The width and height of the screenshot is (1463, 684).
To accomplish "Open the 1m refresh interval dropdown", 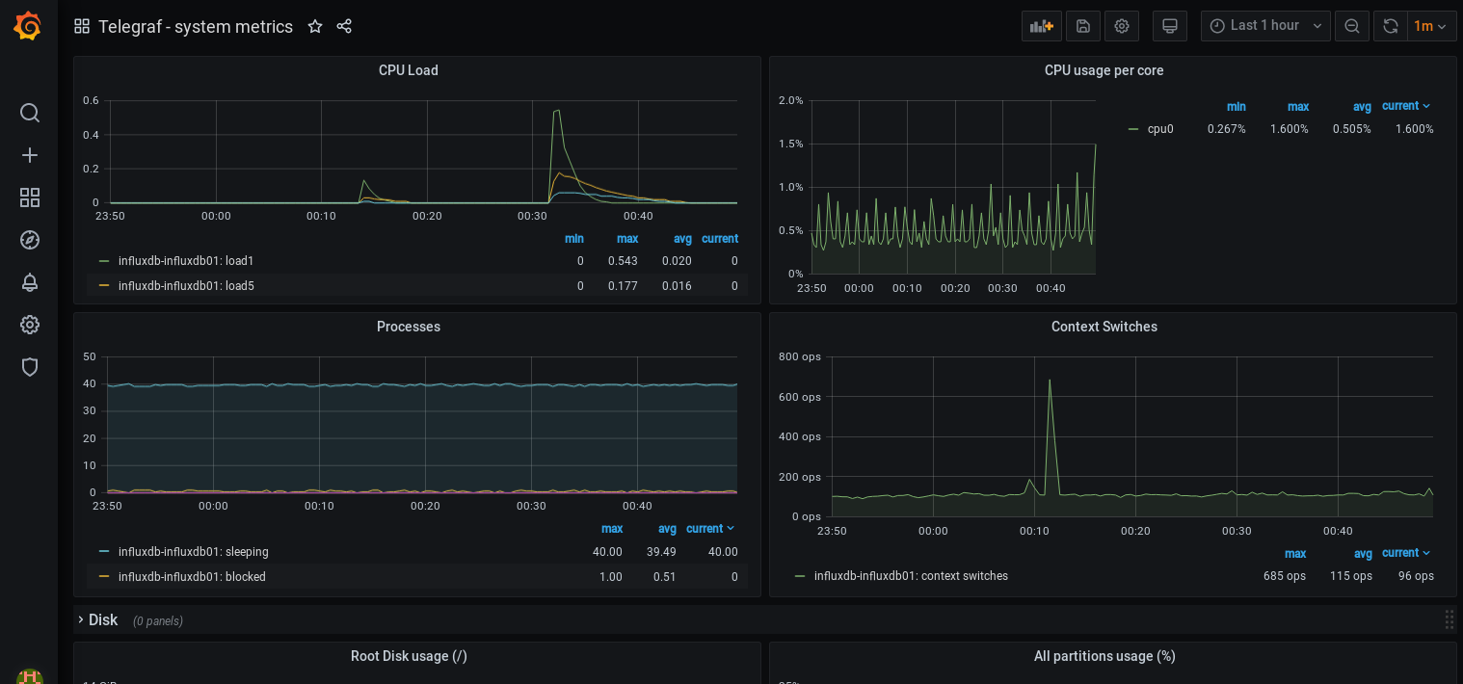I will point(1430,26).
